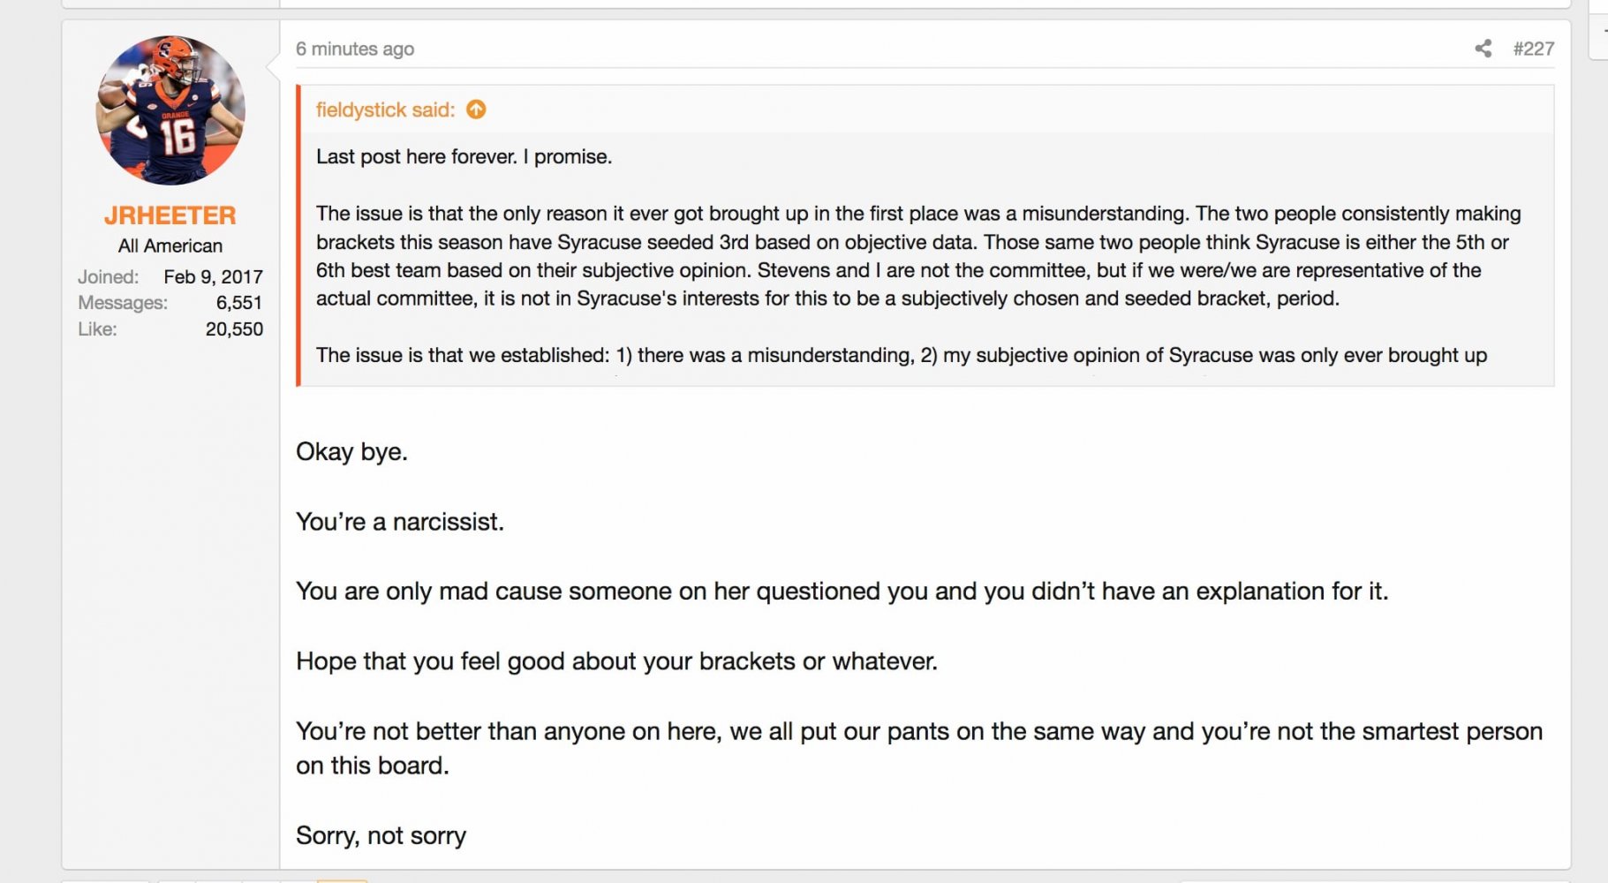Click the share icon on post #227
The width and height of the screenshot is (1608, 883).
pos(1483,49)
